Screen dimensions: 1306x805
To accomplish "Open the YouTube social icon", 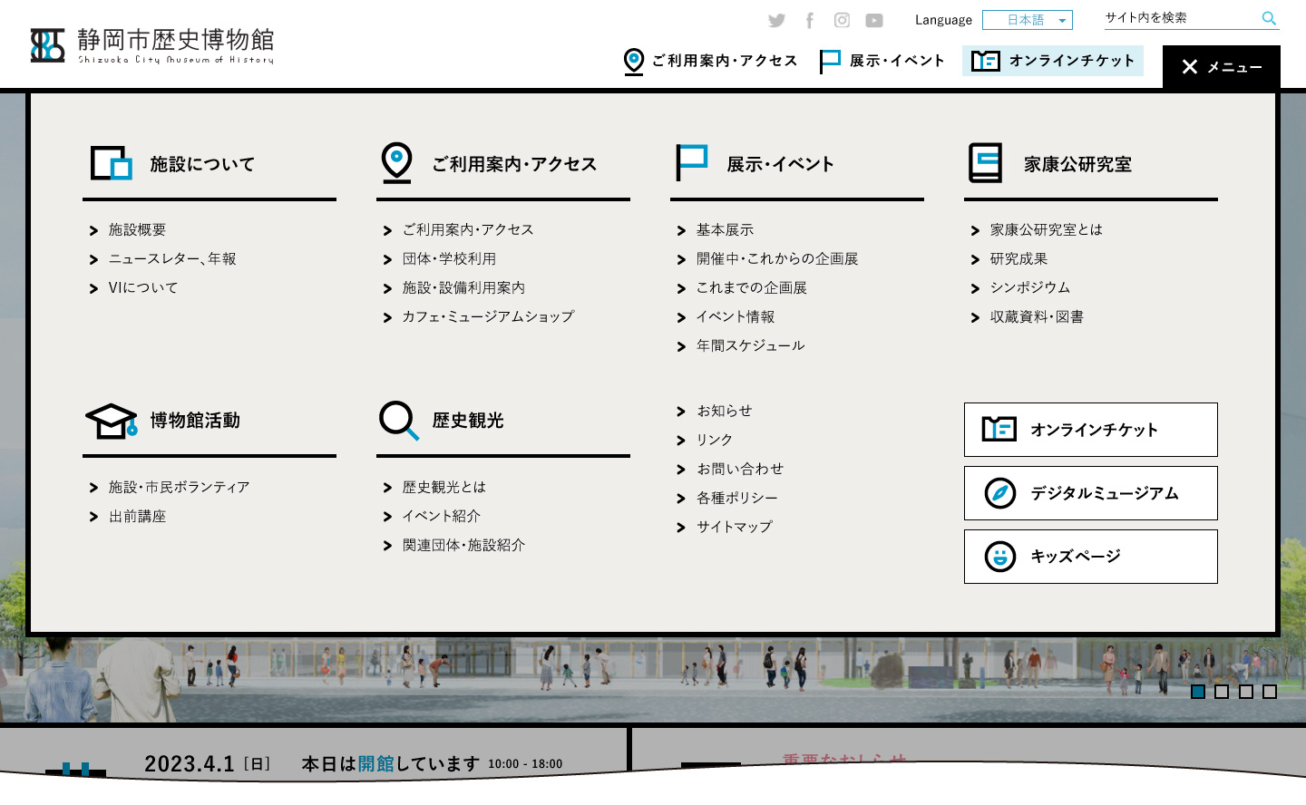I will [x=874, y=20].
